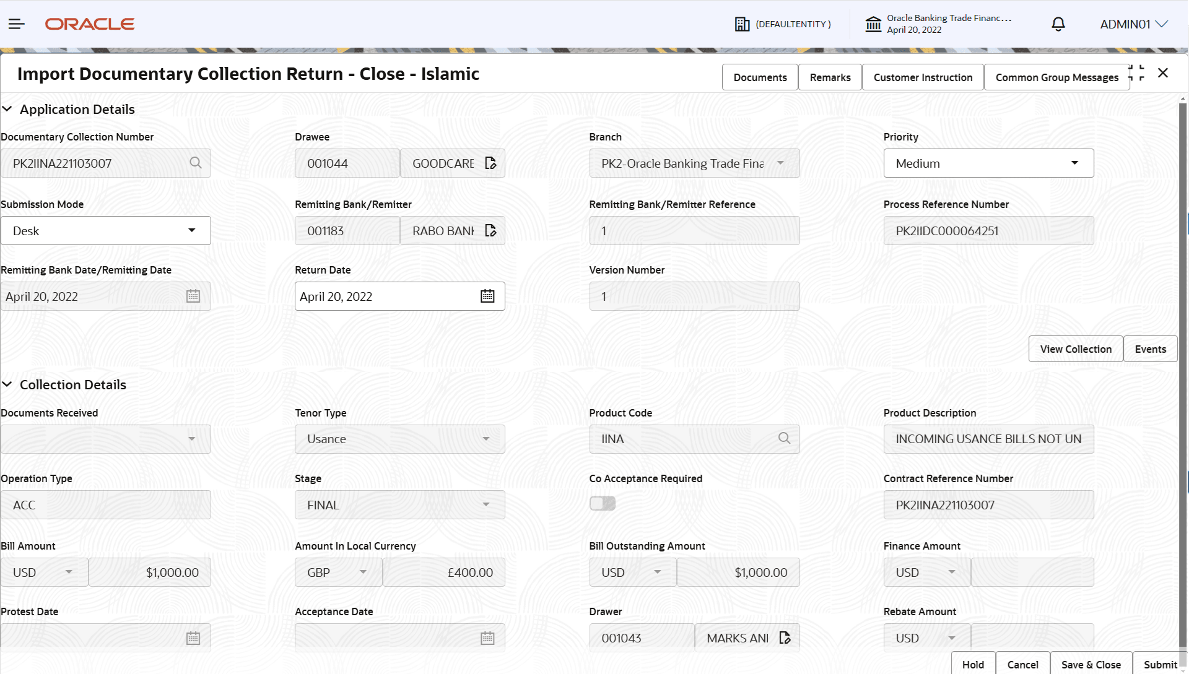Click the View Collection button

[1076, 349]
